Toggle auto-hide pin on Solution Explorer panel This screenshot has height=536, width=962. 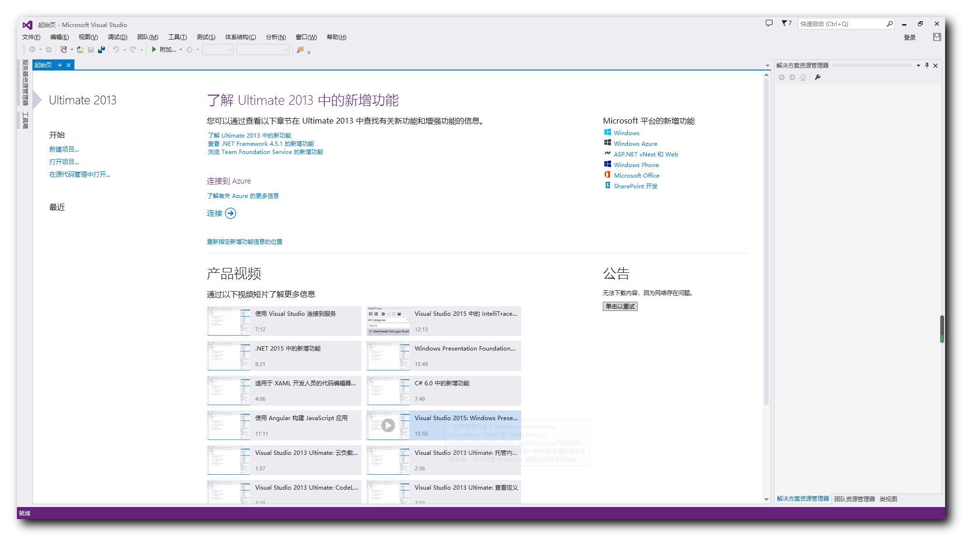(927, 65)
